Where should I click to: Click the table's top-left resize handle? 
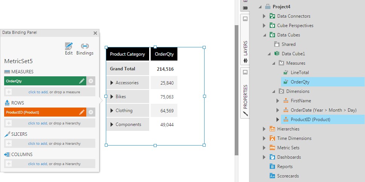click(x=106, y=47)
